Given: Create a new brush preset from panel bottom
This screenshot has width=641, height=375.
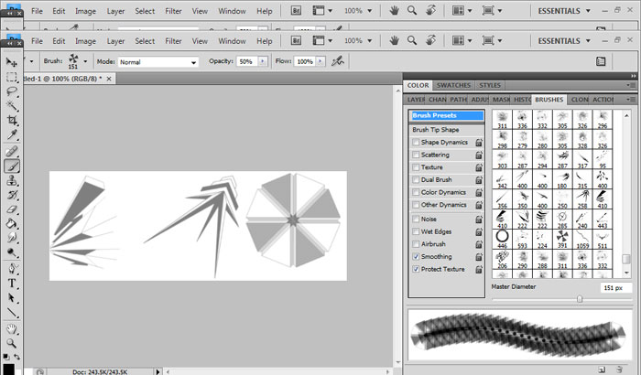Looking at the screenshot, I should 602,370.
